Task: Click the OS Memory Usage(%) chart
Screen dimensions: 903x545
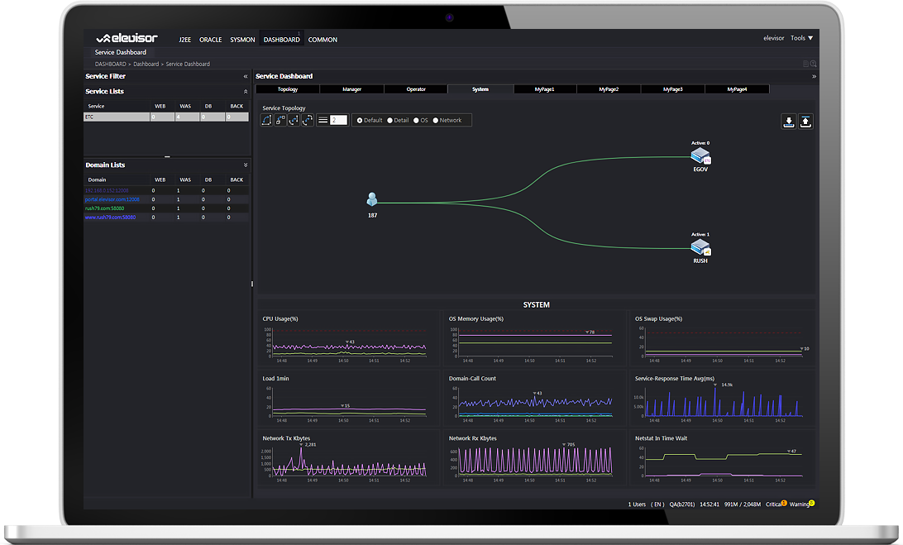Action: coord(534,339)
